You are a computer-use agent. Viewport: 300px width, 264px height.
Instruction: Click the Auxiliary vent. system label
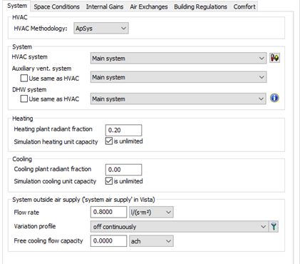[x=41, y=68]
